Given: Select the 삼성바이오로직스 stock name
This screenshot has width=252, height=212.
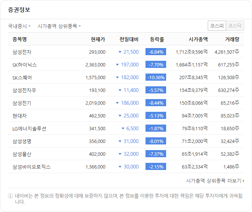Looking at the screenshot, I should point(31,167).
